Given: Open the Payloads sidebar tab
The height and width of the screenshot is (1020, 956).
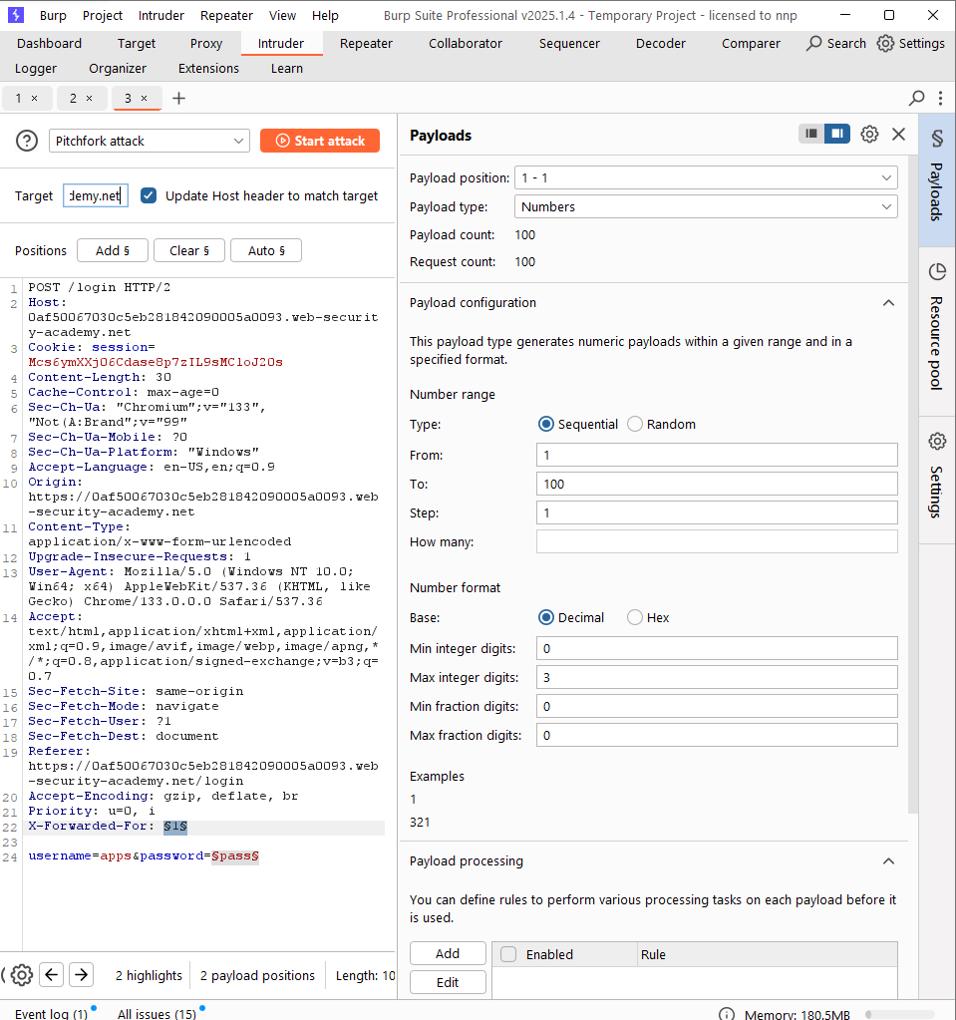Looking at the screenshot, I should (x=936, y=180).
